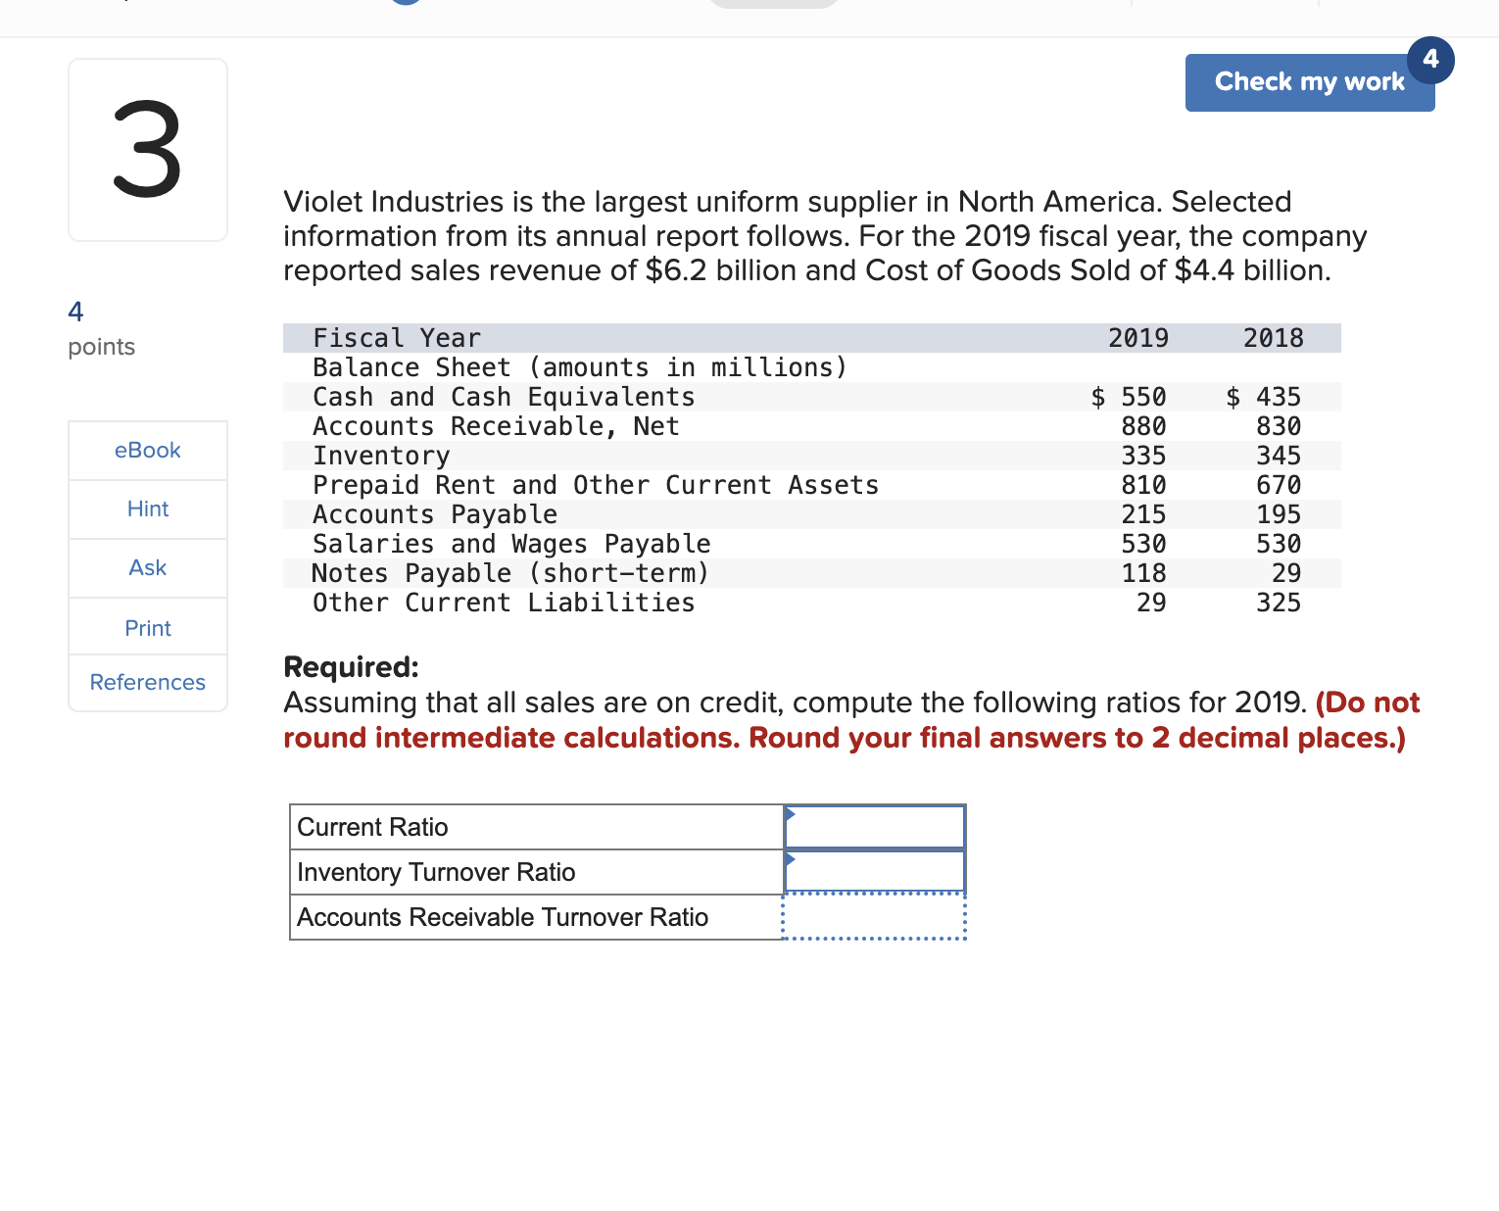Click the '670' prepaid rent value
Image resolution: width=1499 pixels, height=1211 pixels.
(x=1280, y=485)
